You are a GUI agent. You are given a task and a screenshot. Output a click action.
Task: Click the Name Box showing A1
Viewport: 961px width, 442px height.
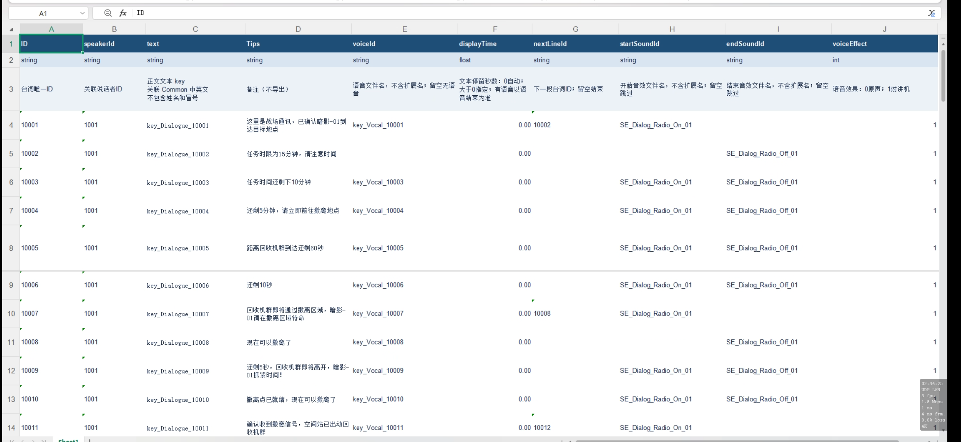click(43, 13)
